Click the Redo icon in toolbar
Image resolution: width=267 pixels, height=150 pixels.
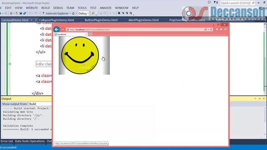pos(36,13)
